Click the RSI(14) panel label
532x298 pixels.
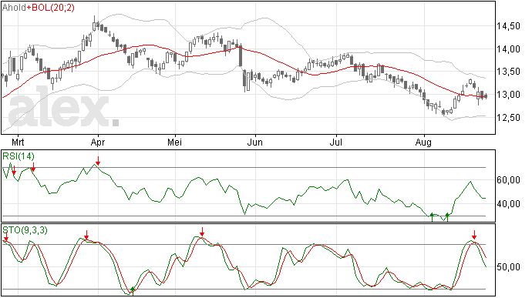[x=19, y=156]
